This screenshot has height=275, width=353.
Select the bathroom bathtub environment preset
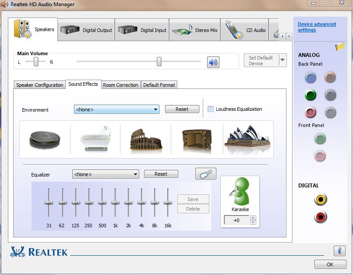(95, 139)
